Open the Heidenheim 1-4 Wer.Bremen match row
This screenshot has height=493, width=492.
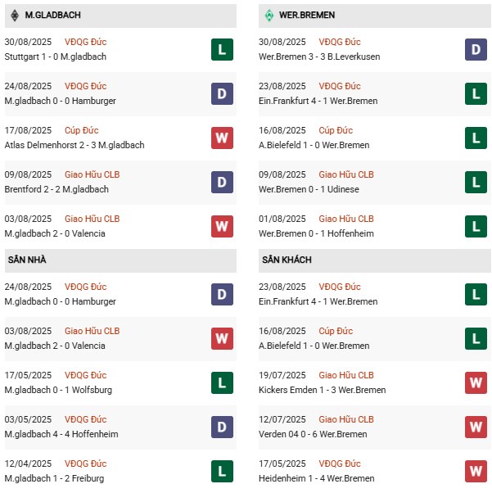[x=374, y=471]
